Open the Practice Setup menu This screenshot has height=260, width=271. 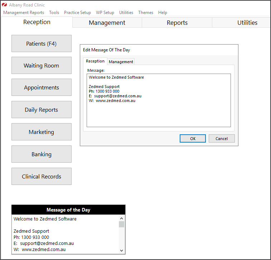(x=77, y=13)
